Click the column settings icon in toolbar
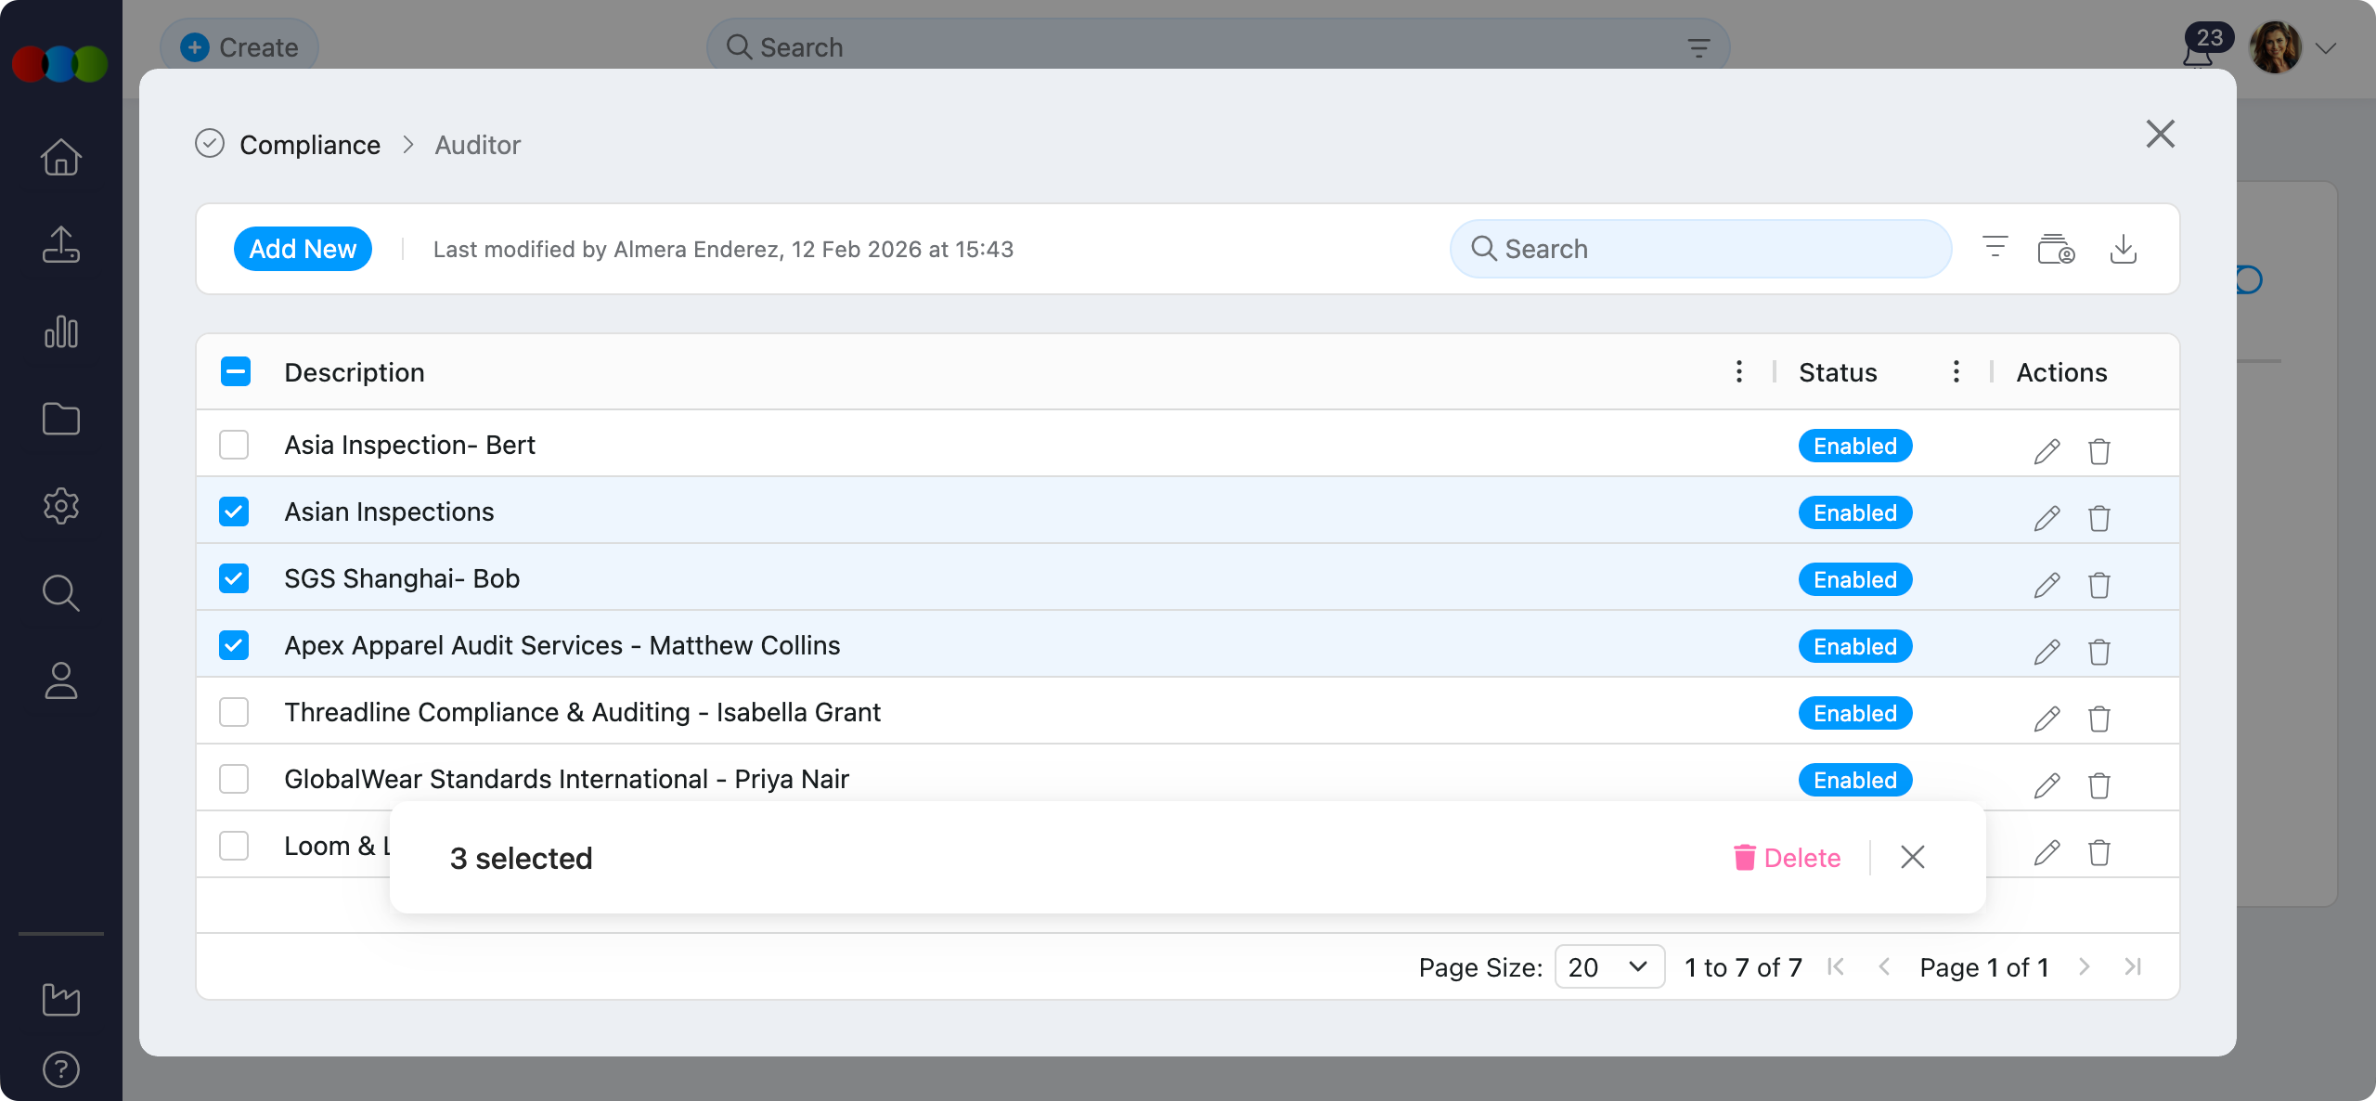Viewport: 2376px width, 1101px height. [x=2055, y=249]
